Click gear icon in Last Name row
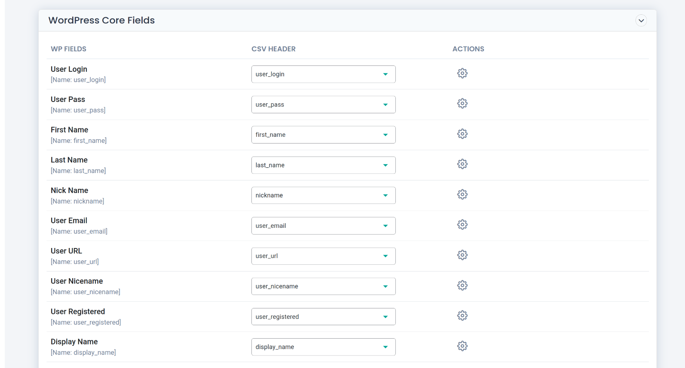685x368 pixels. (x=462, y=164)
